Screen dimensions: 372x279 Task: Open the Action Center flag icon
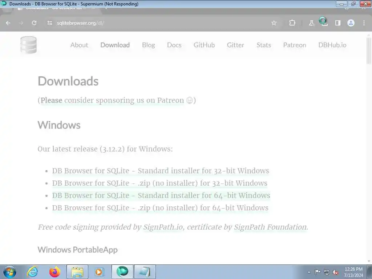coord(318,272)
